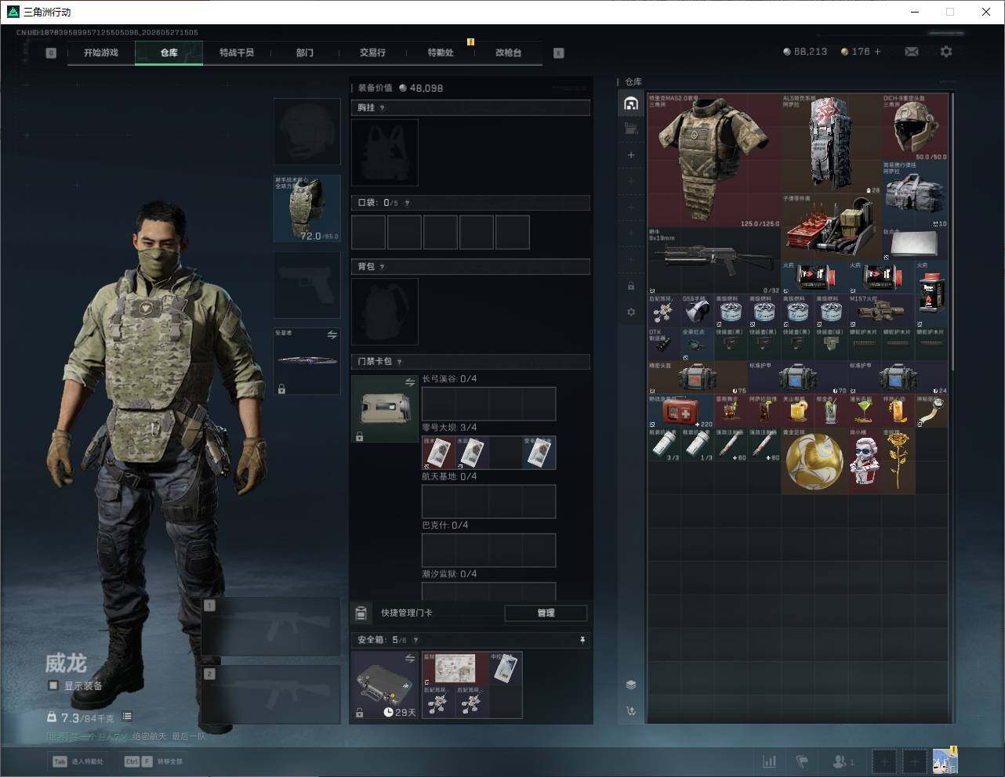This screenshot has height=777, width=1005.
Task: Click the warehouse sort icon
Action: pyautogui.click(x=631, y=711)
